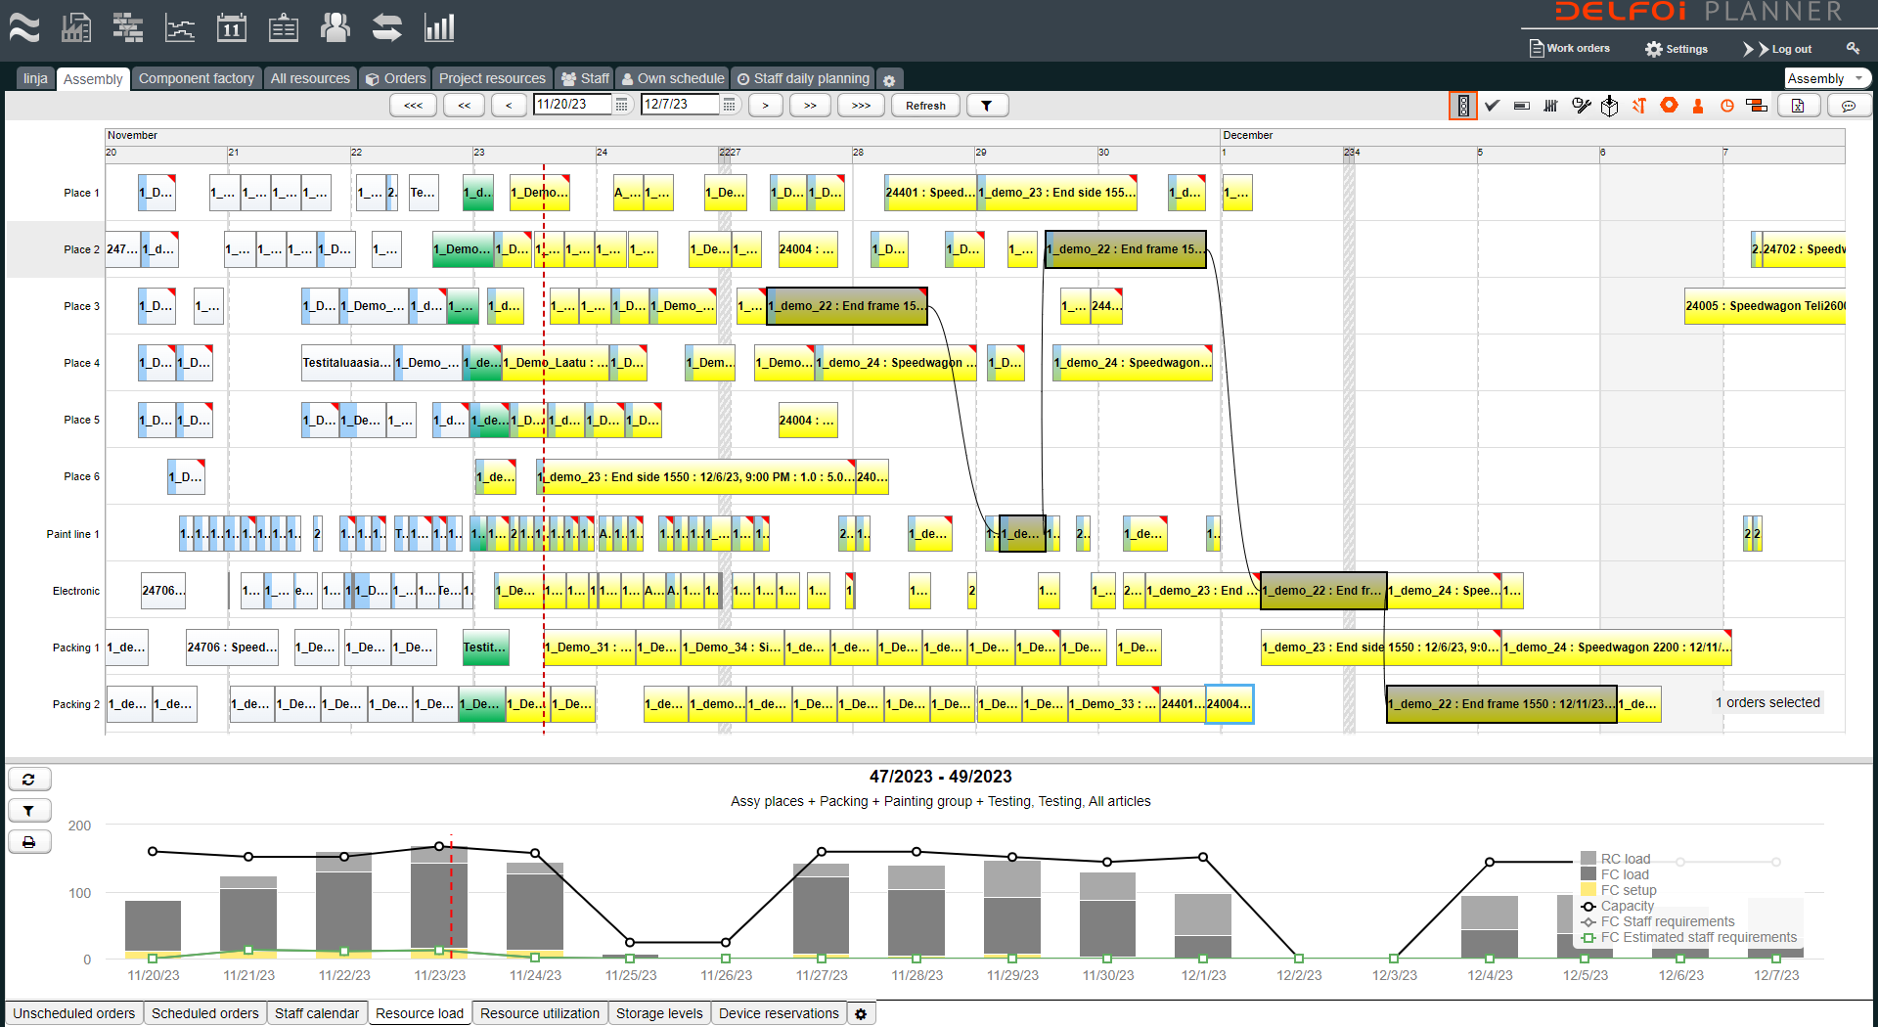Toggle the checkmark icon in toolbar
The image size is (1878, 1027).
[x=1493, y=106]
